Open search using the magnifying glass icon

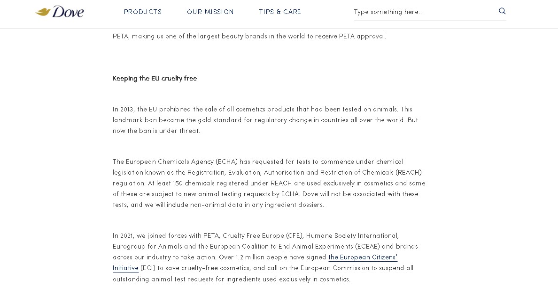[x=502, y=11]
